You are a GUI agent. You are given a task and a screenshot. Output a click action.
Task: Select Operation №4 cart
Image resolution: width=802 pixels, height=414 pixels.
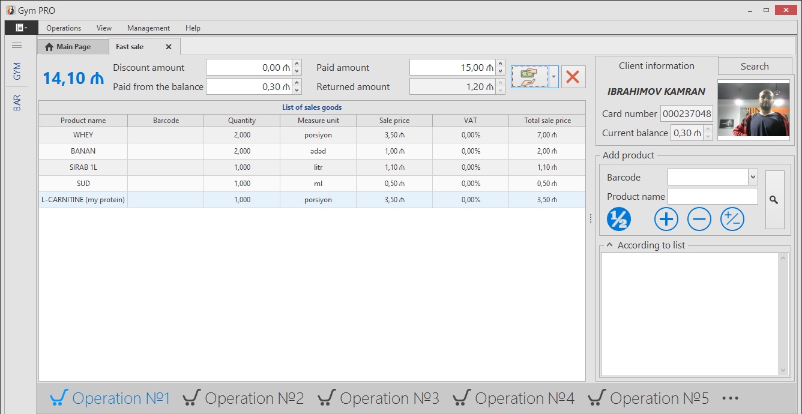[513, 398]
